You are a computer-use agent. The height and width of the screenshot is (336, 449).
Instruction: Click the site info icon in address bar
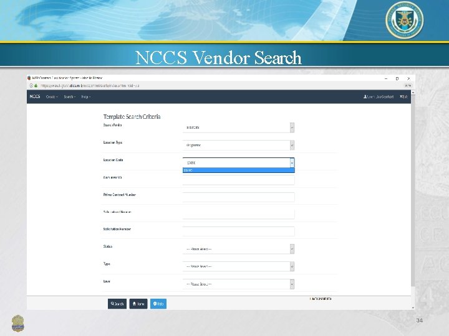point(31,85)
